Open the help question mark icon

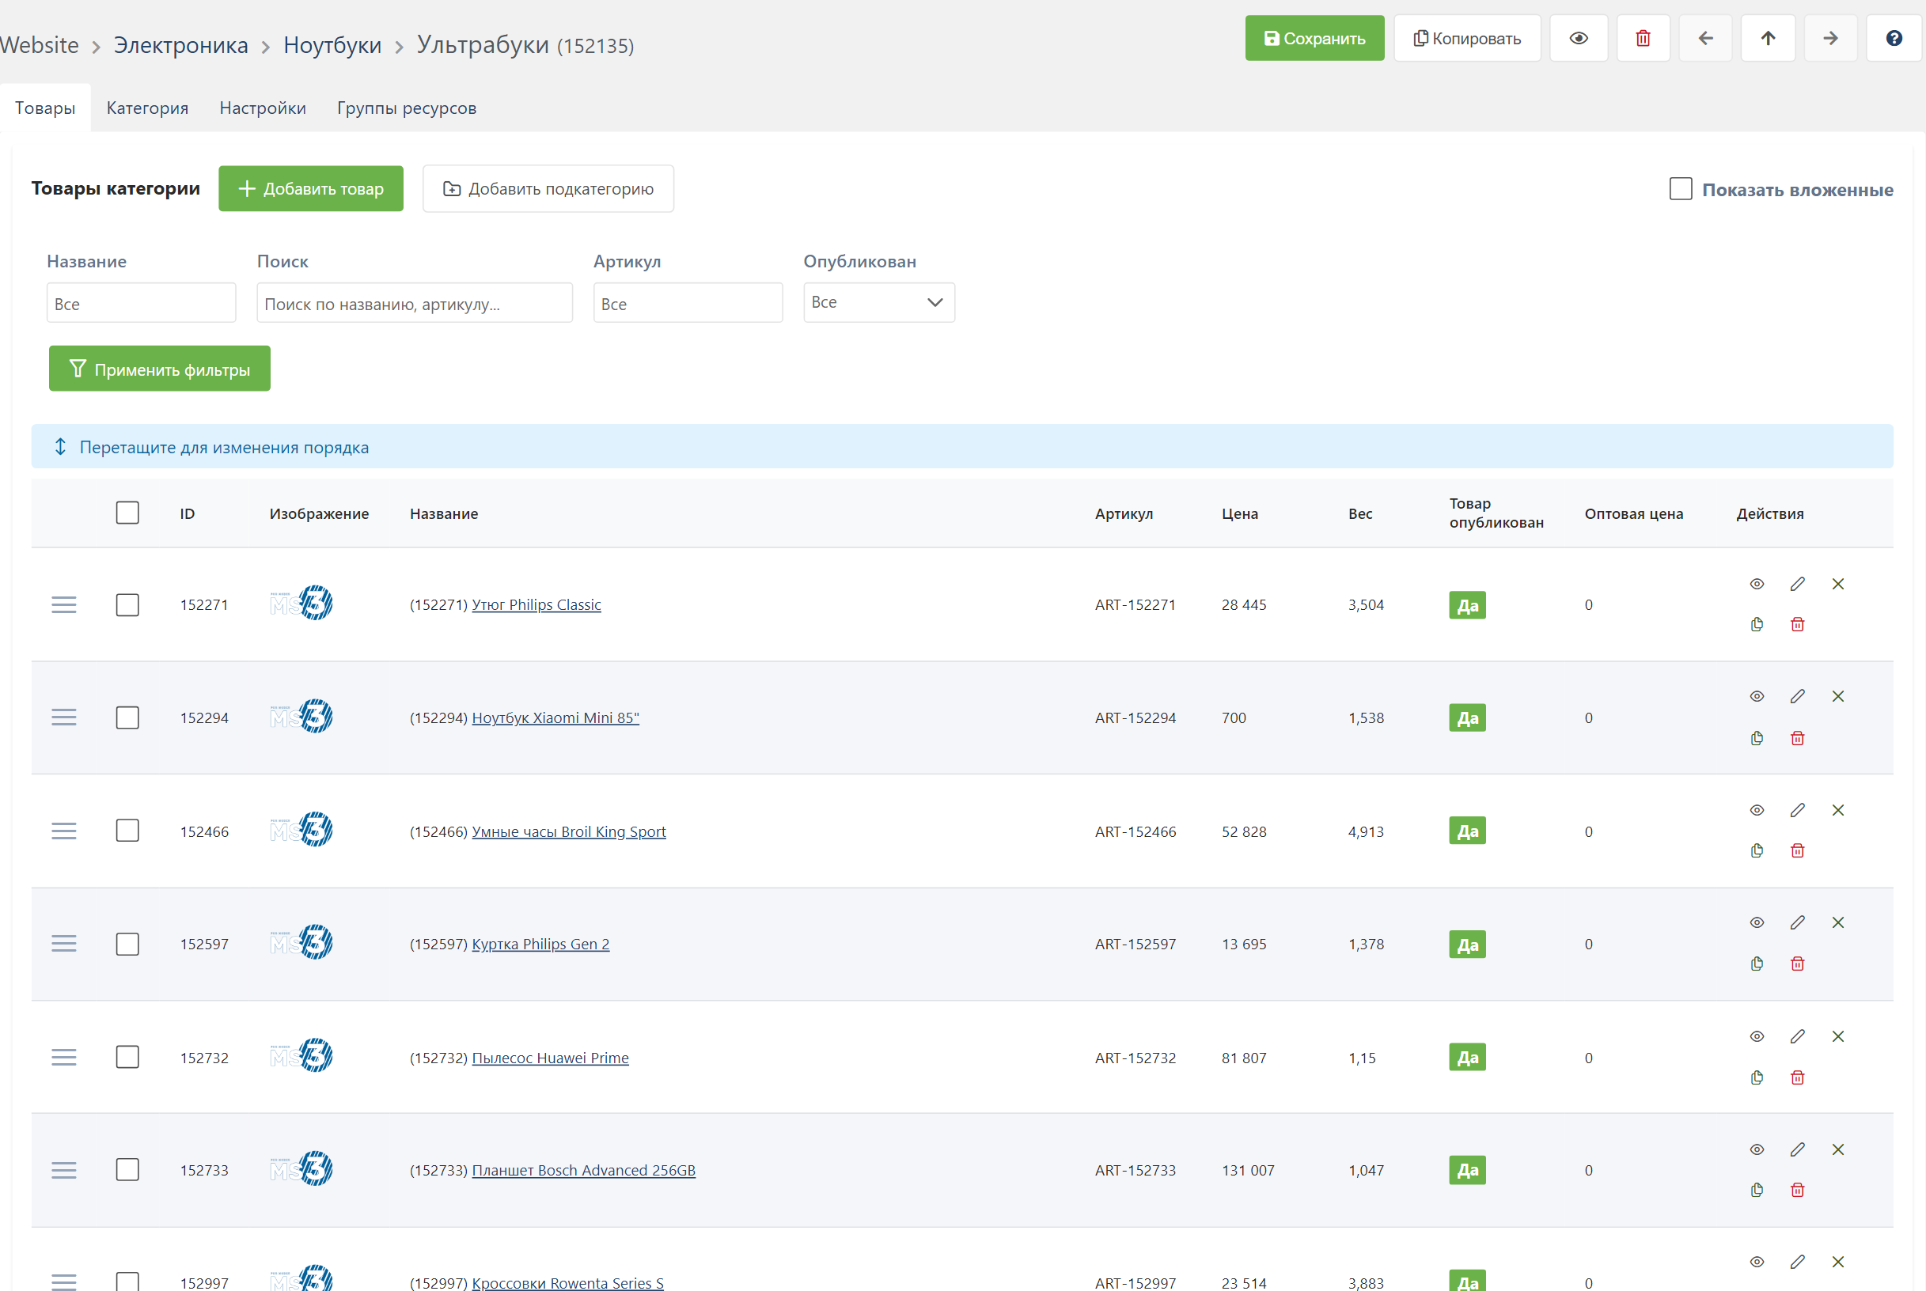point(1894,38)
